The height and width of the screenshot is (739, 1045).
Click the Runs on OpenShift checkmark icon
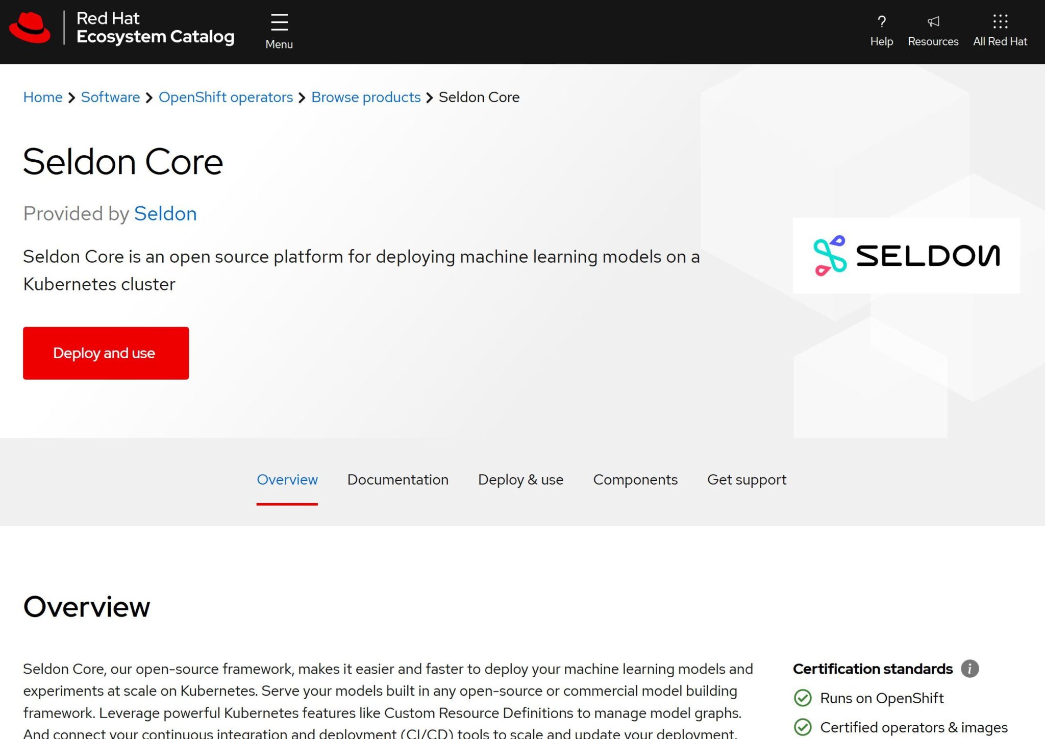point(803,698)
